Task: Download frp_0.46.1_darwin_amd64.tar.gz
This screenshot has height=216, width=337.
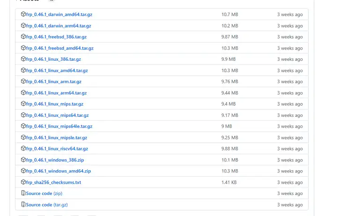Action: 59,14
